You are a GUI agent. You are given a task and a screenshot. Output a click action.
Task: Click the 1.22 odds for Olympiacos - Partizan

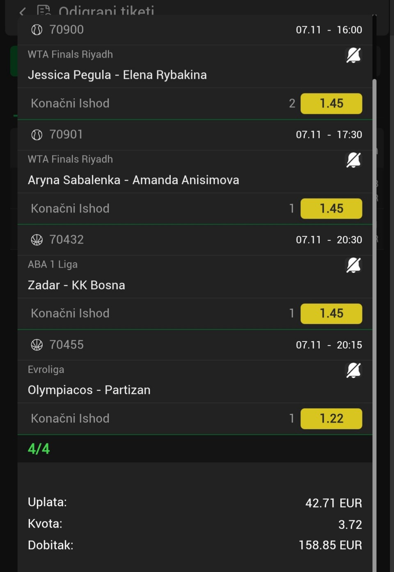pyautogui.click(x=331, y=419)
